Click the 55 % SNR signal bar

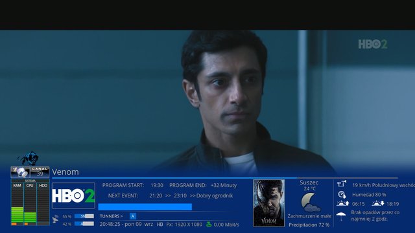(x=84, y=216)
